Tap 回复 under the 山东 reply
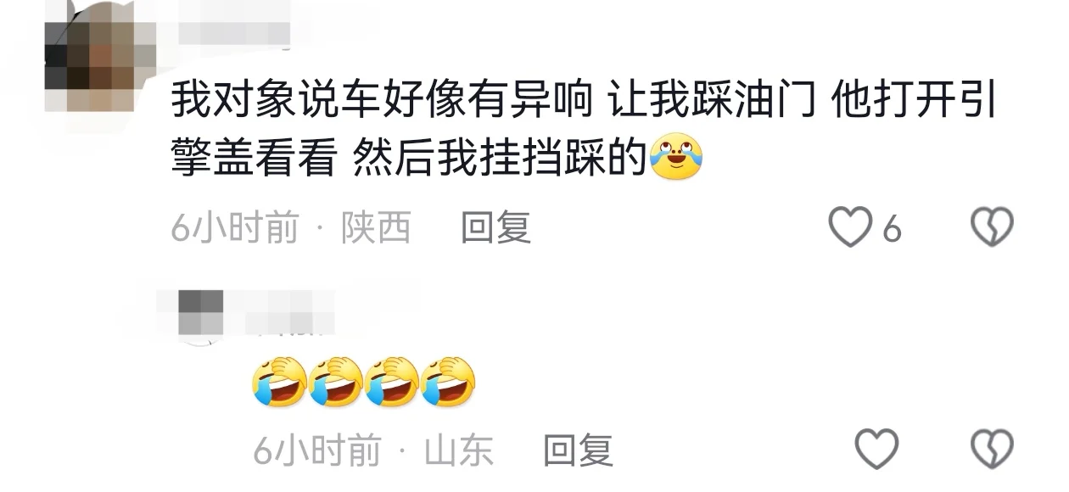 578,450
